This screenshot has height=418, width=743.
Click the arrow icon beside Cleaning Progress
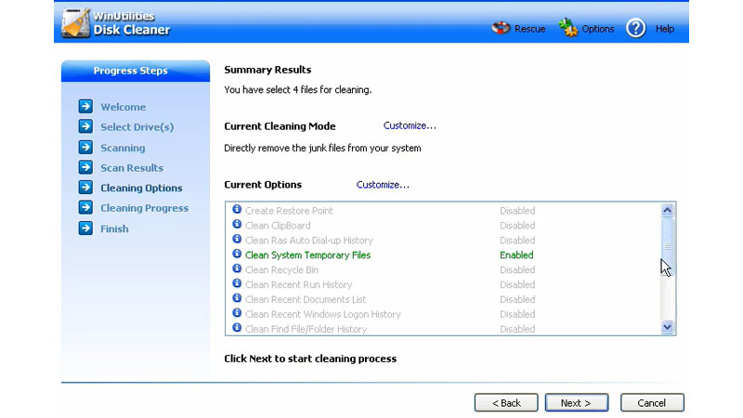point(85,207)
